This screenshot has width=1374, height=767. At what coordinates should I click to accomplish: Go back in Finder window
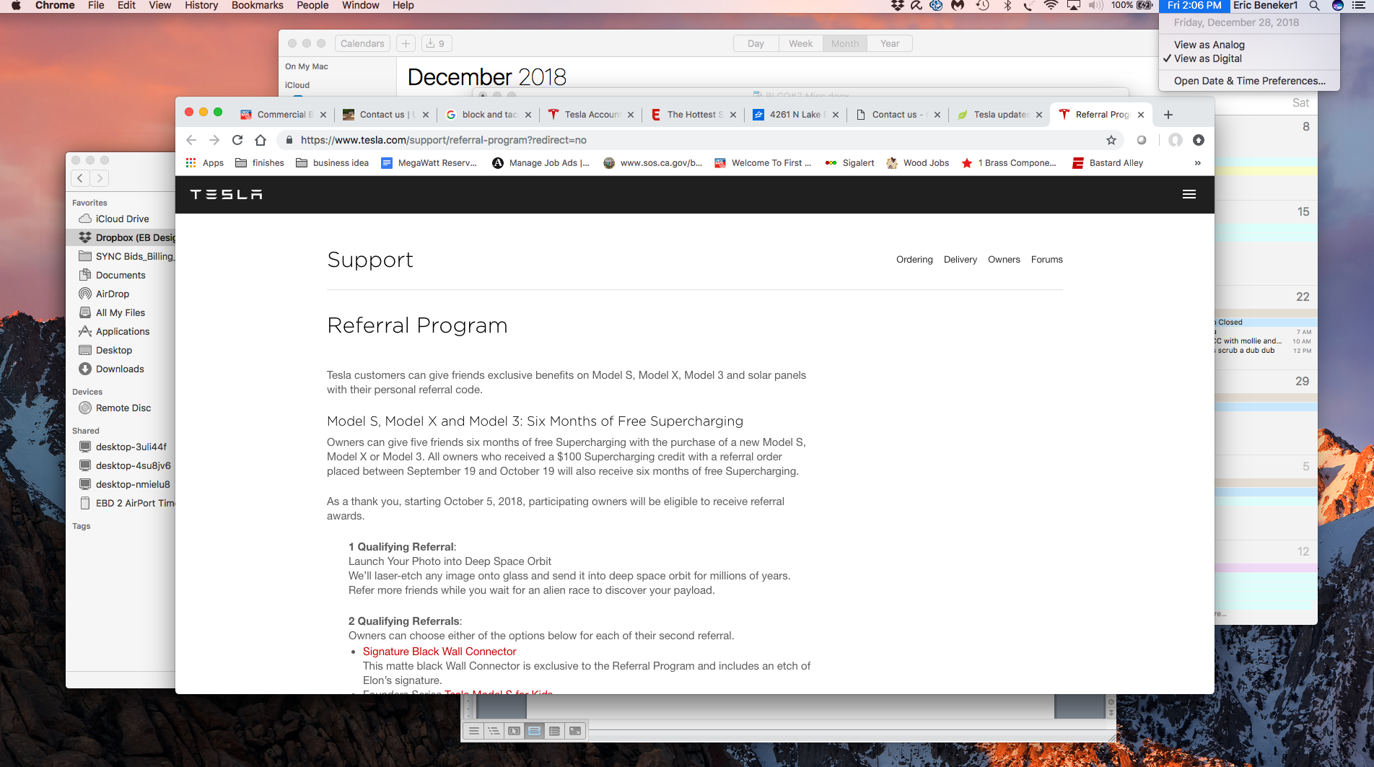click(x=80, y=178)
